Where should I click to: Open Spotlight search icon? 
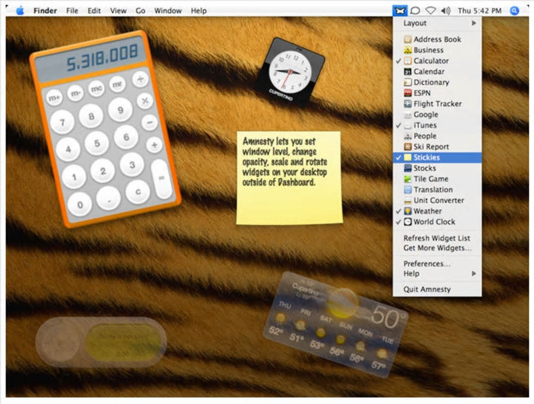point(514,10)
